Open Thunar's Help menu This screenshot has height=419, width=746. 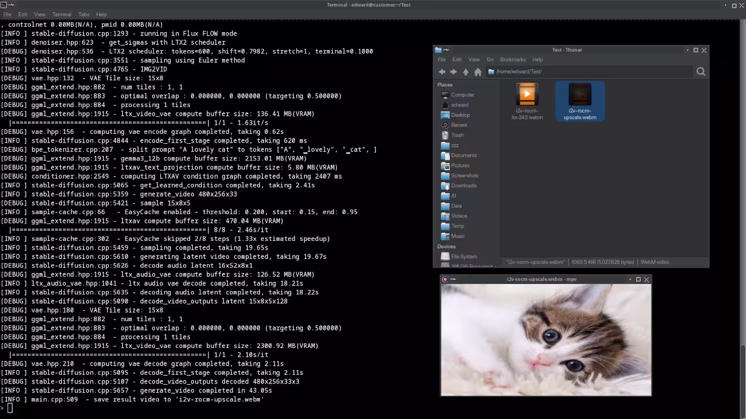tap(537, 59)
